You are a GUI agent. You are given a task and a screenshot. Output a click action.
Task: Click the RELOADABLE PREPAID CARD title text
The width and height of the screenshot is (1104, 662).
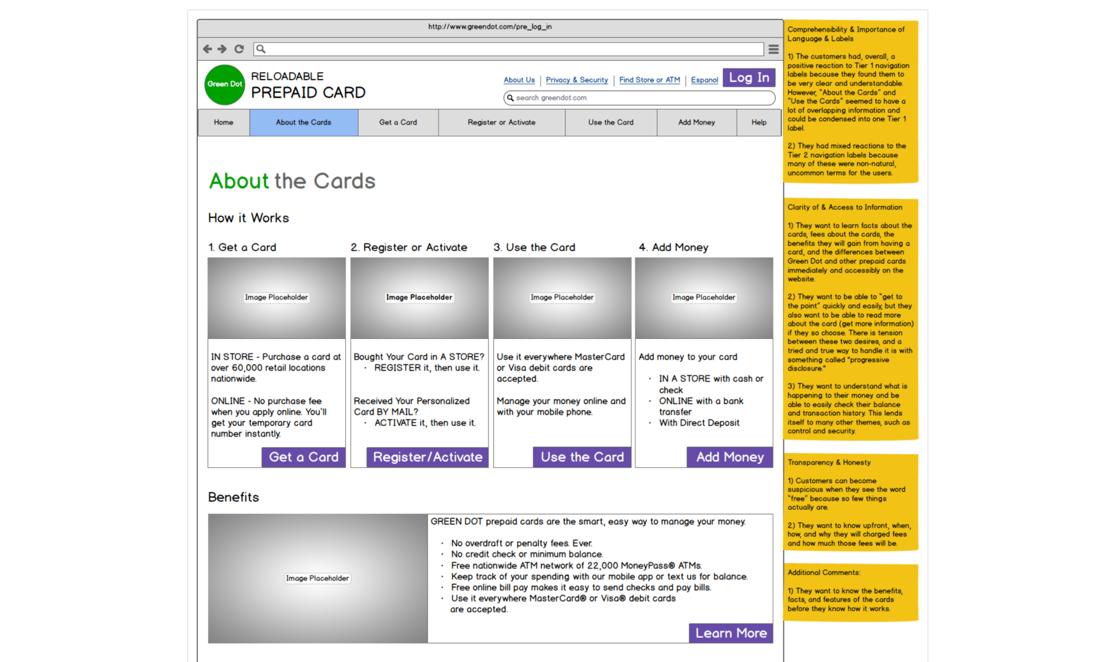[308, 85]
